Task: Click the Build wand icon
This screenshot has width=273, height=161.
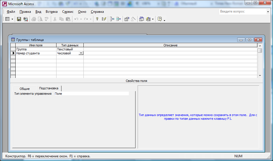Action: 133,19
